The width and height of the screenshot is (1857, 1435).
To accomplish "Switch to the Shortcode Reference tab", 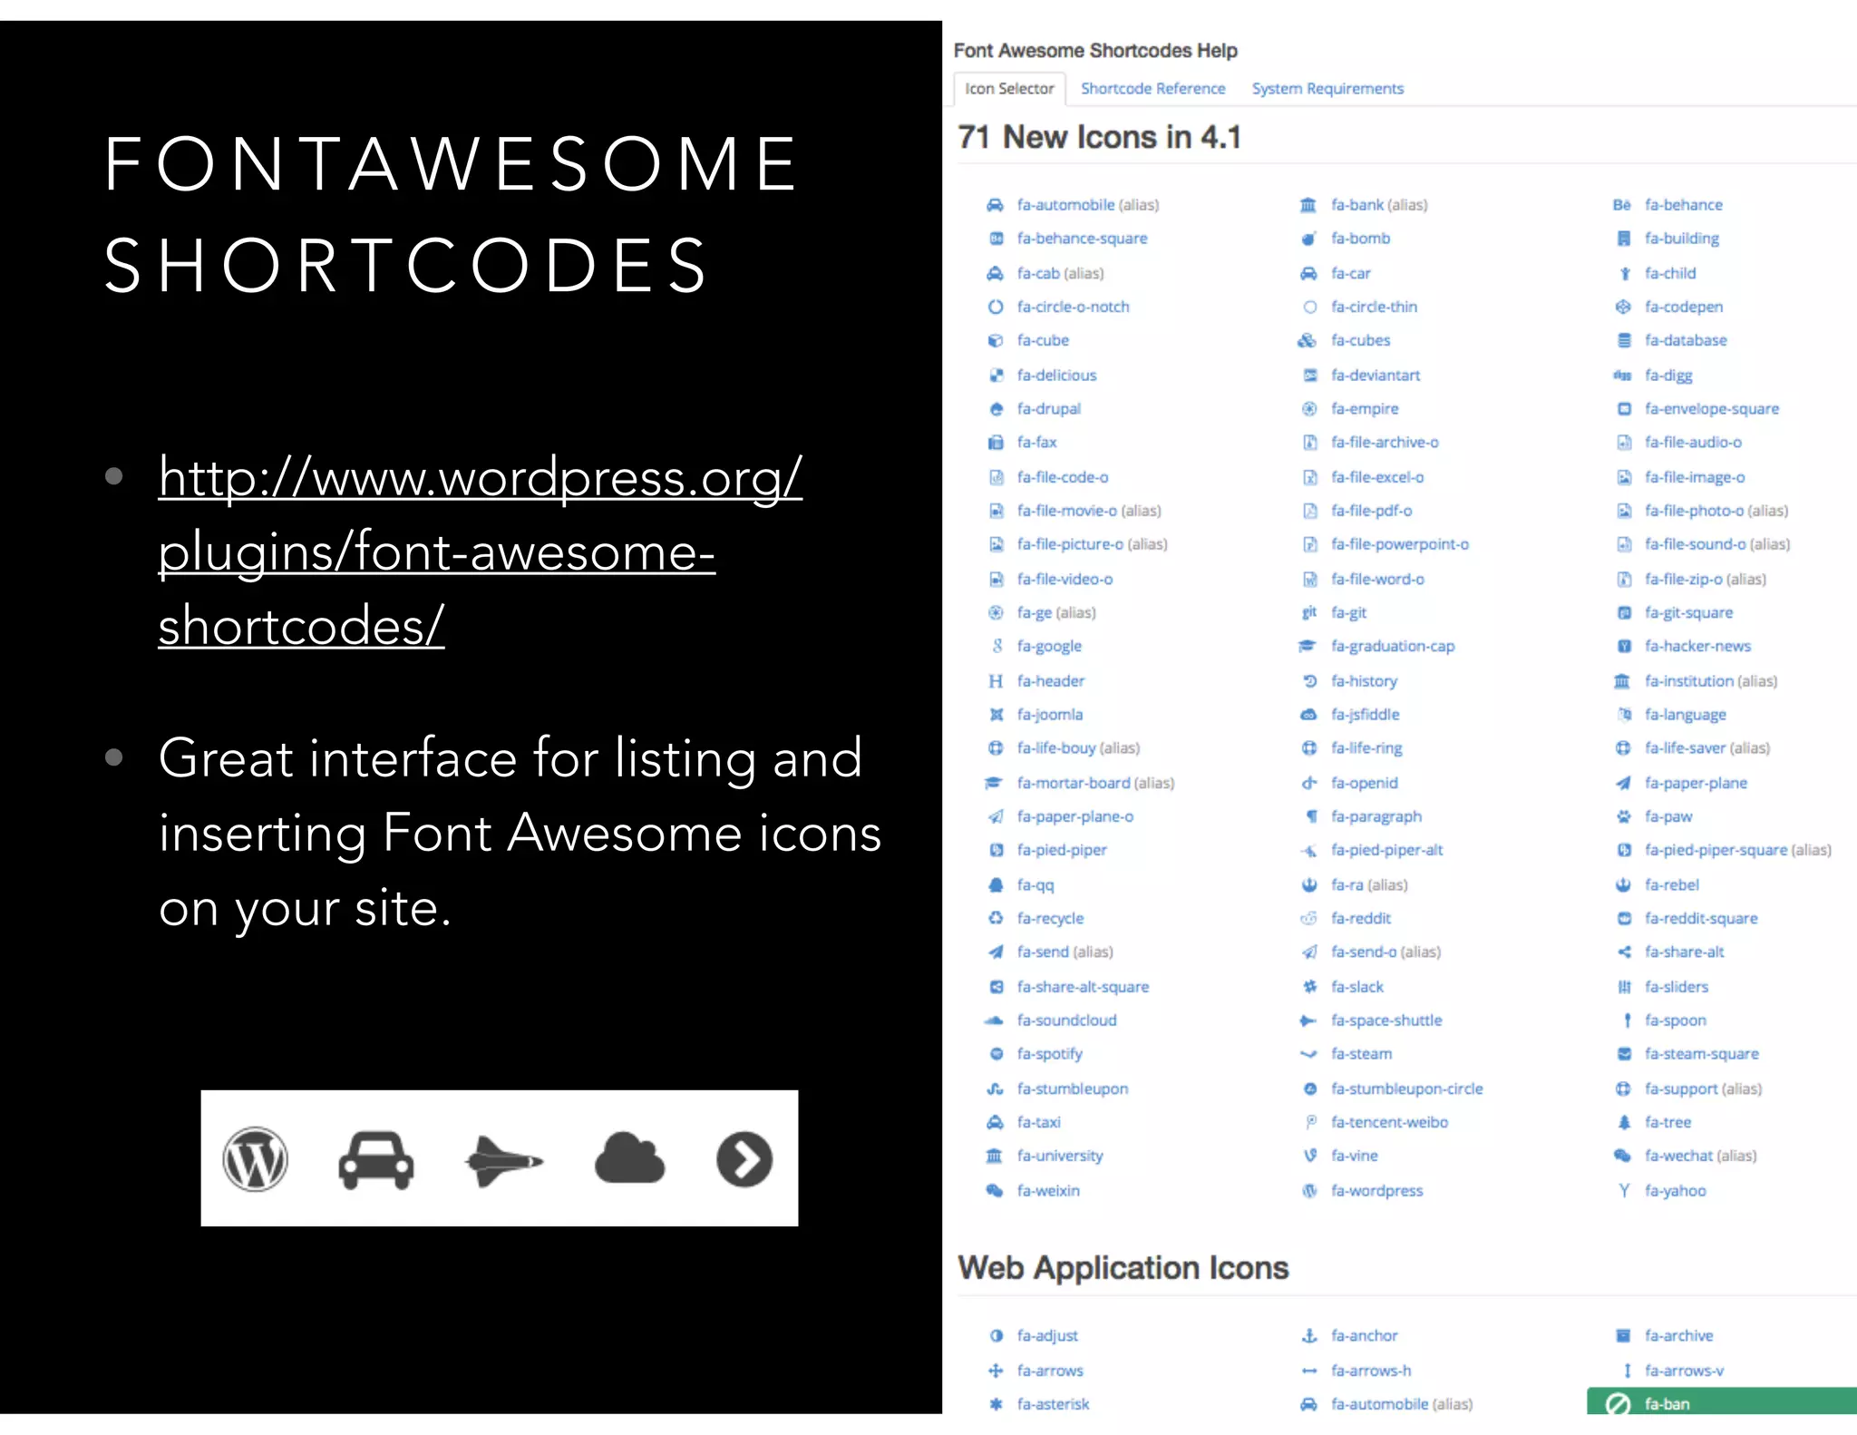I will click(1152, 89).
